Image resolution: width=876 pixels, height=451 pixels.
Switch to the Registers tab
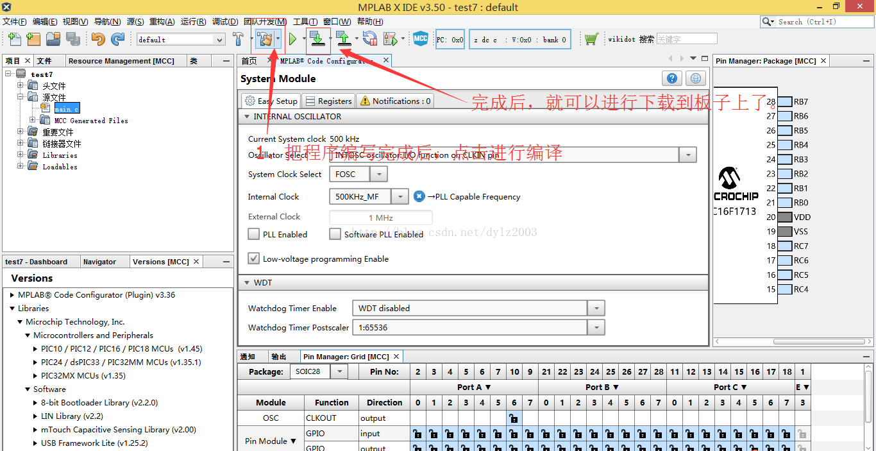click(328, 101)
